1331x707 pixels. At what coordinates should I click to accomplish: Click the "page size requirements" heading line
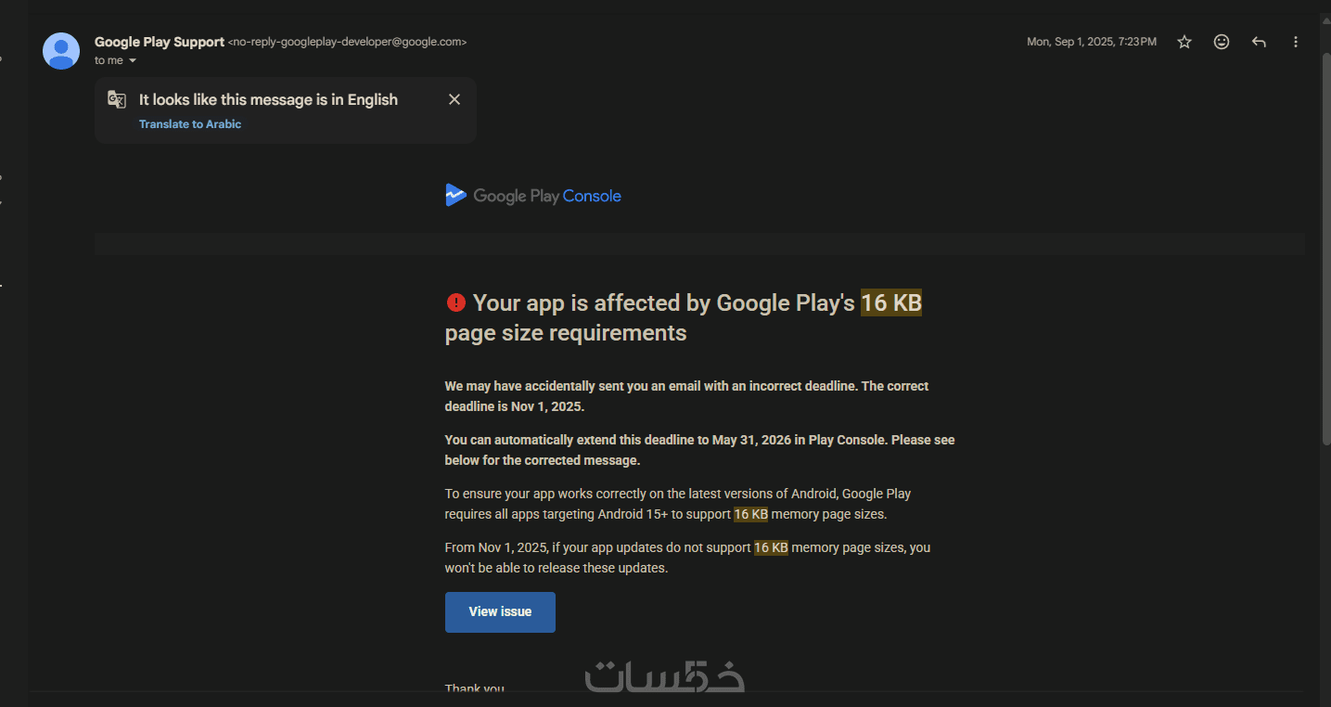[x=566, y=333]
